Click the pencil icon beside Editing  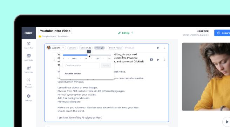click(120, 33)
